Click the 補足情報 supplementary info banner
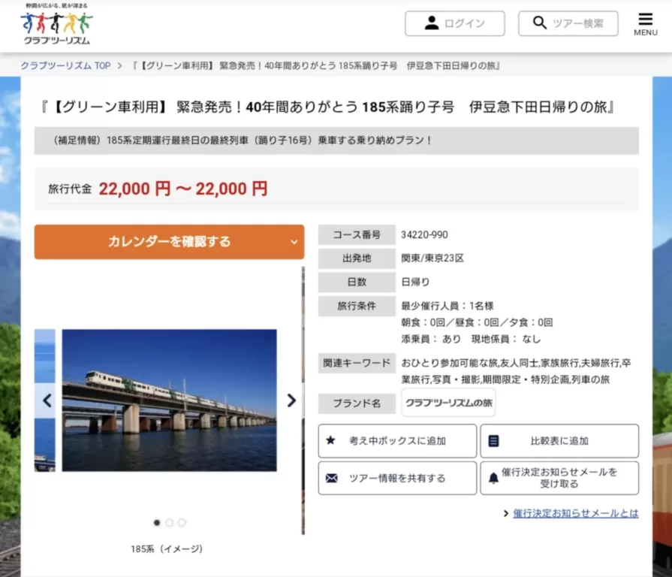 click(x=336, y=140)
